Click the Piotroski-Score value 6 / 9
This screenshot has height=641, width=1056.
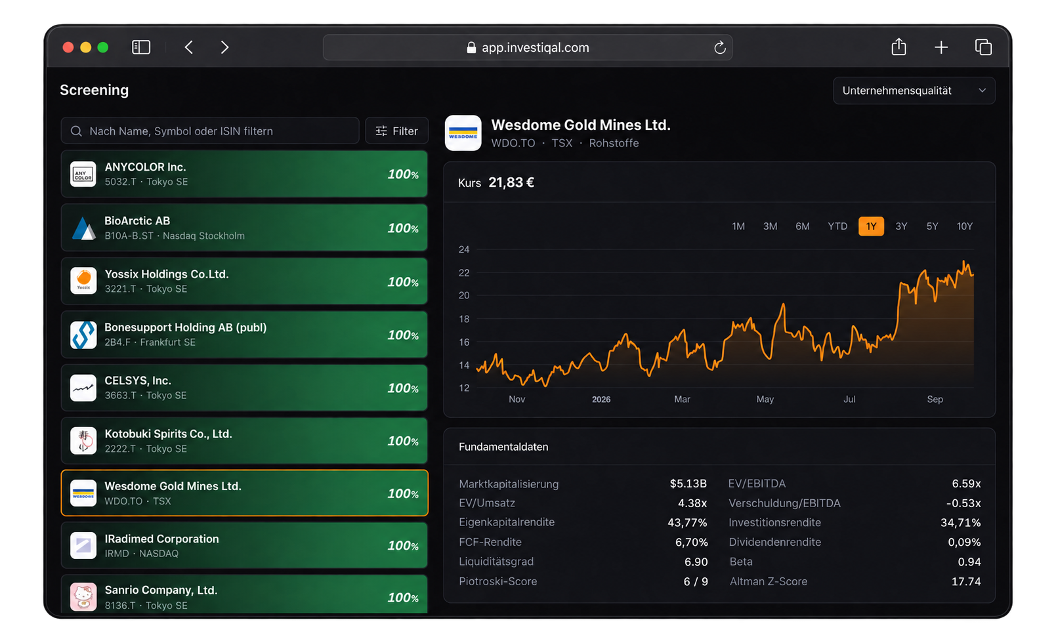pos(696,581)
